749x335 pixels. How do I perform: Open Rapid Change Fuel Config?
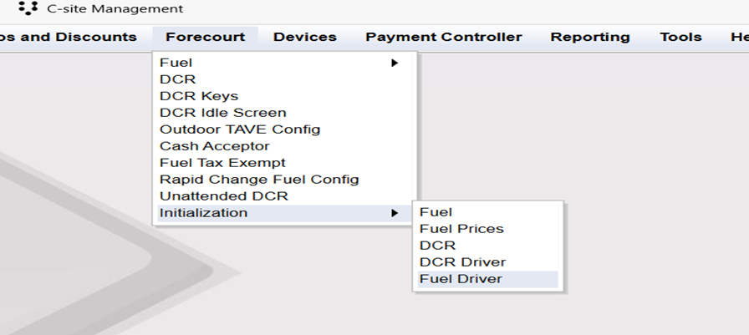pos(259,180)
